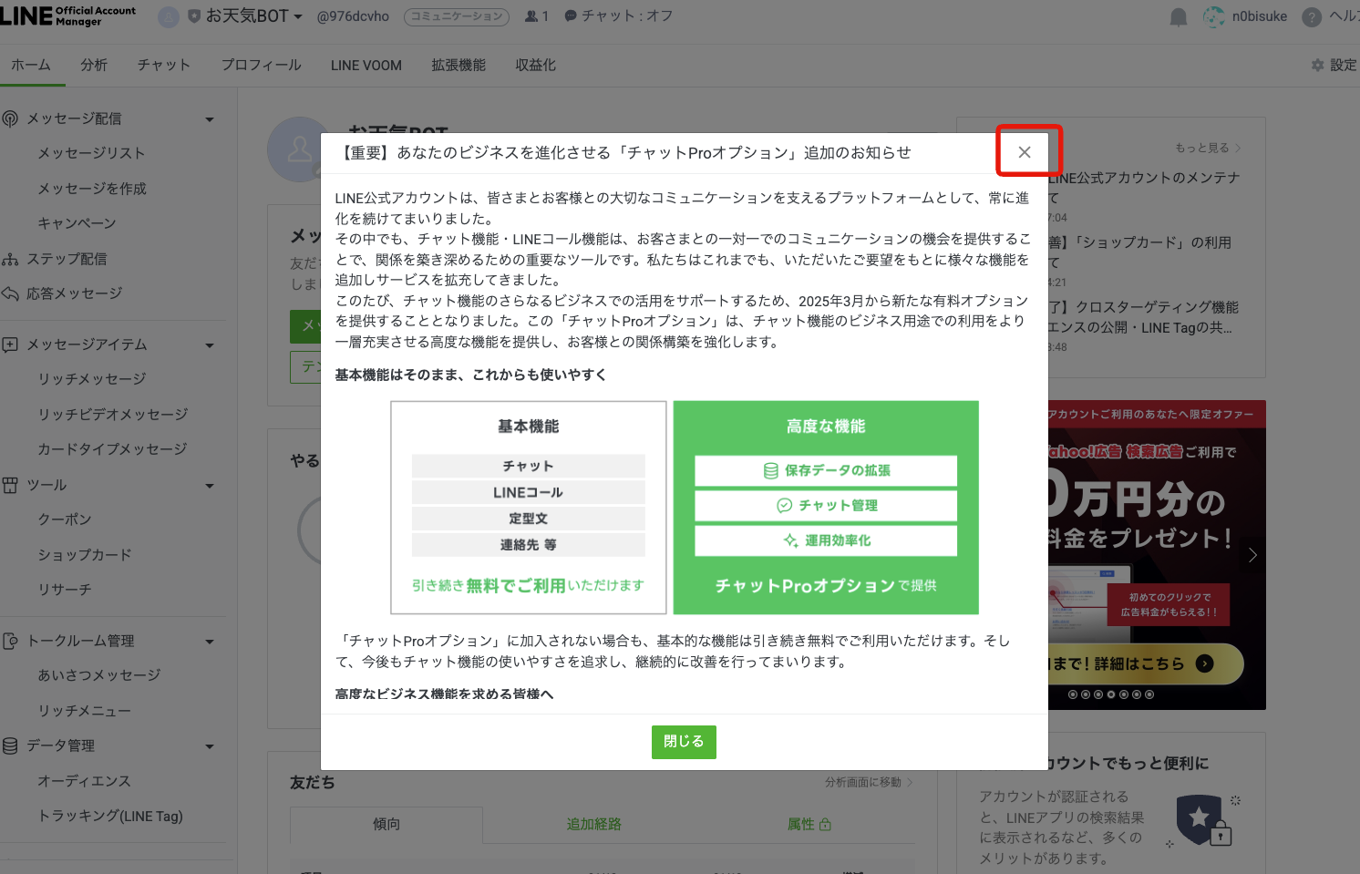Close the チャットProオプション notice with the X icon
This screenshot has width=1360, height=874.
1025,152
